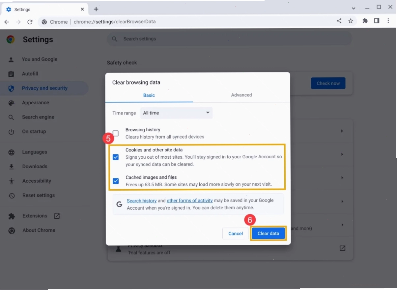Open a new tab with the plus icon

pos(96,9)
